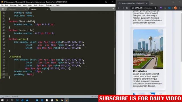Image resolution: width=182 pixels, height=102 pixels.
Task: Click the previous tab arrow in Sublime
Action: [2, 9]
